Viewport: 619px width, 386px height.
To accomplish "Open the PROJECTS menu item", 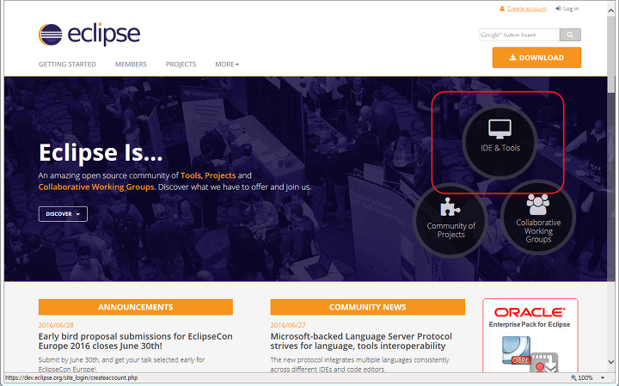I will click(x=181, y=64).
